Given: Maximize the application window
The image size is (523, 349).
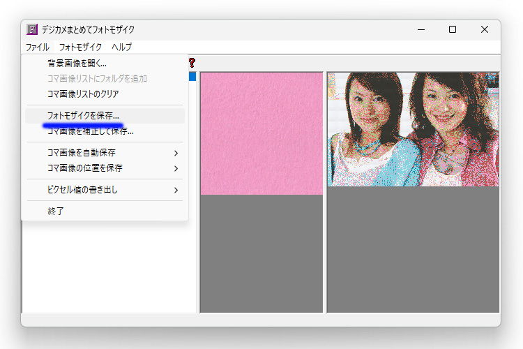Looking at the screenshot, I should tap(453, 29).
